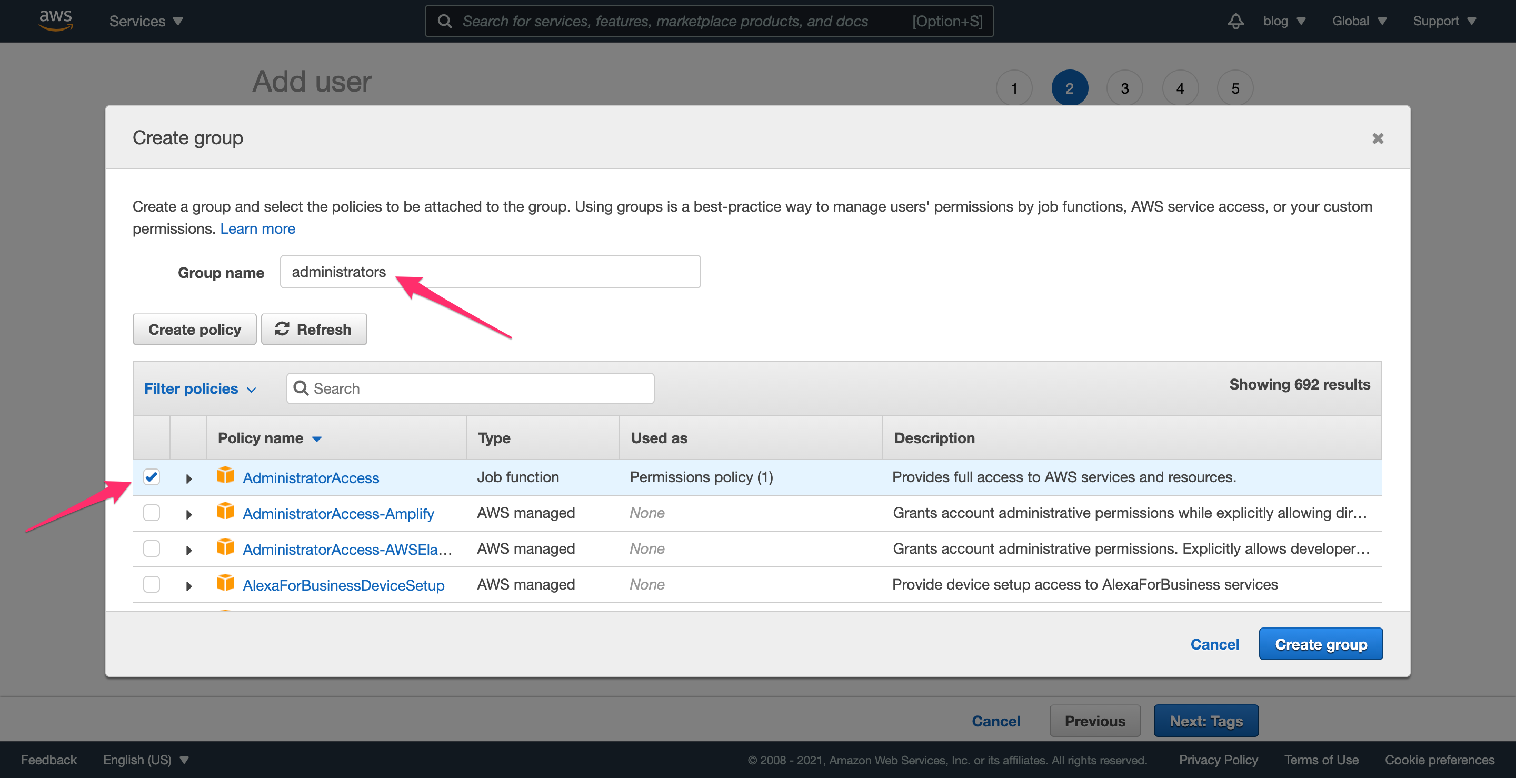Click the policy Search field

pyautogui.click(x=470, y=388)
